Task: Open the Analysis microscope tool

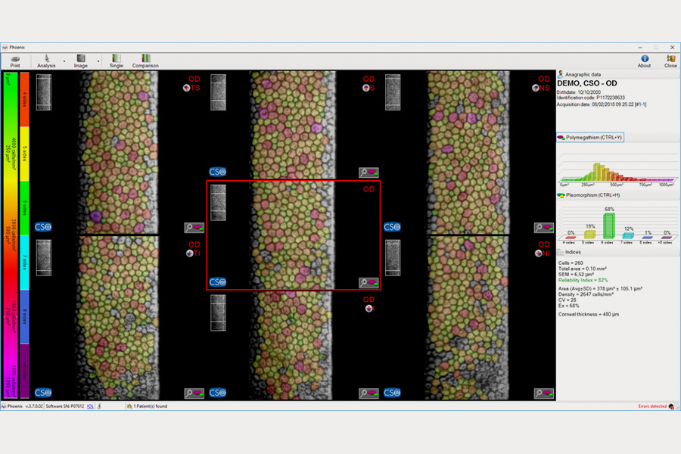Action: 46,61
